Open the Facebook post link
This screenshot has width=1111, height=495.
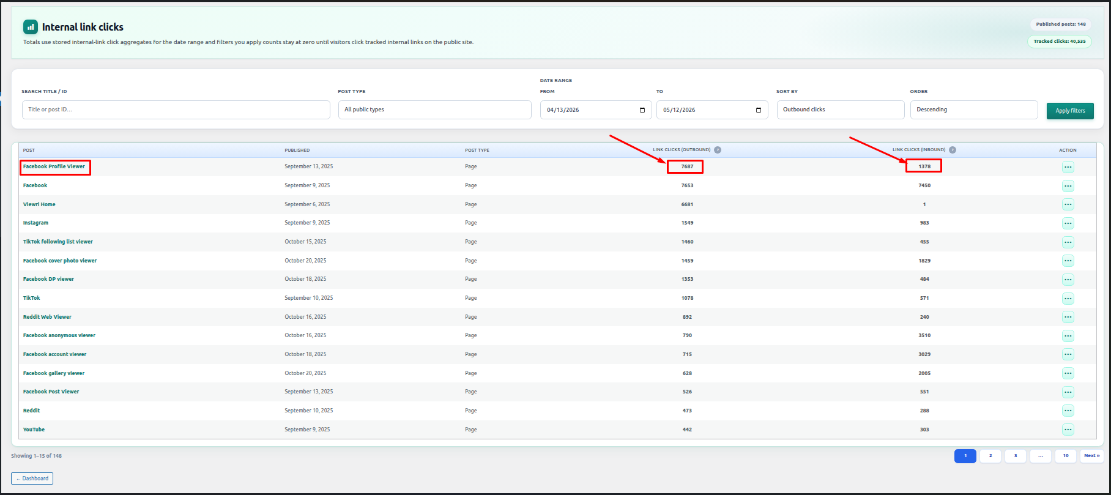35,185
